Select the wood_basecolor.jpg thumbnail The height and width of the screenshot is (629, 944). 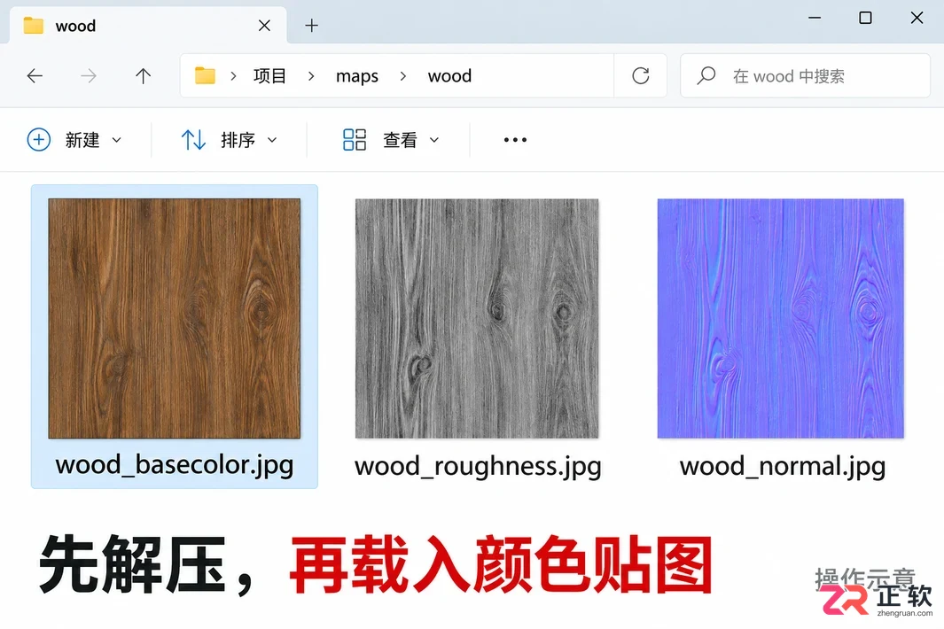(x=175, y=318)
